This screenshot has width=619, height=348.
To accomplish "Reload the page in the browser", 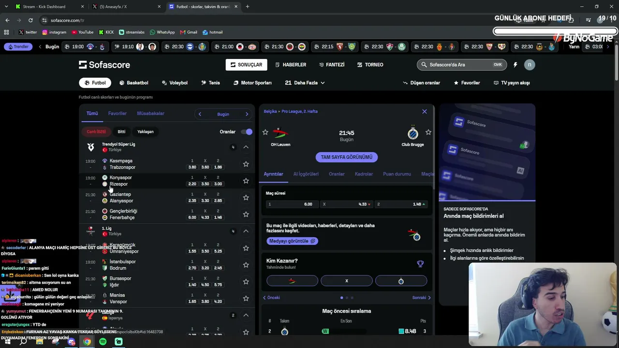I will click(x=30, y=20).
